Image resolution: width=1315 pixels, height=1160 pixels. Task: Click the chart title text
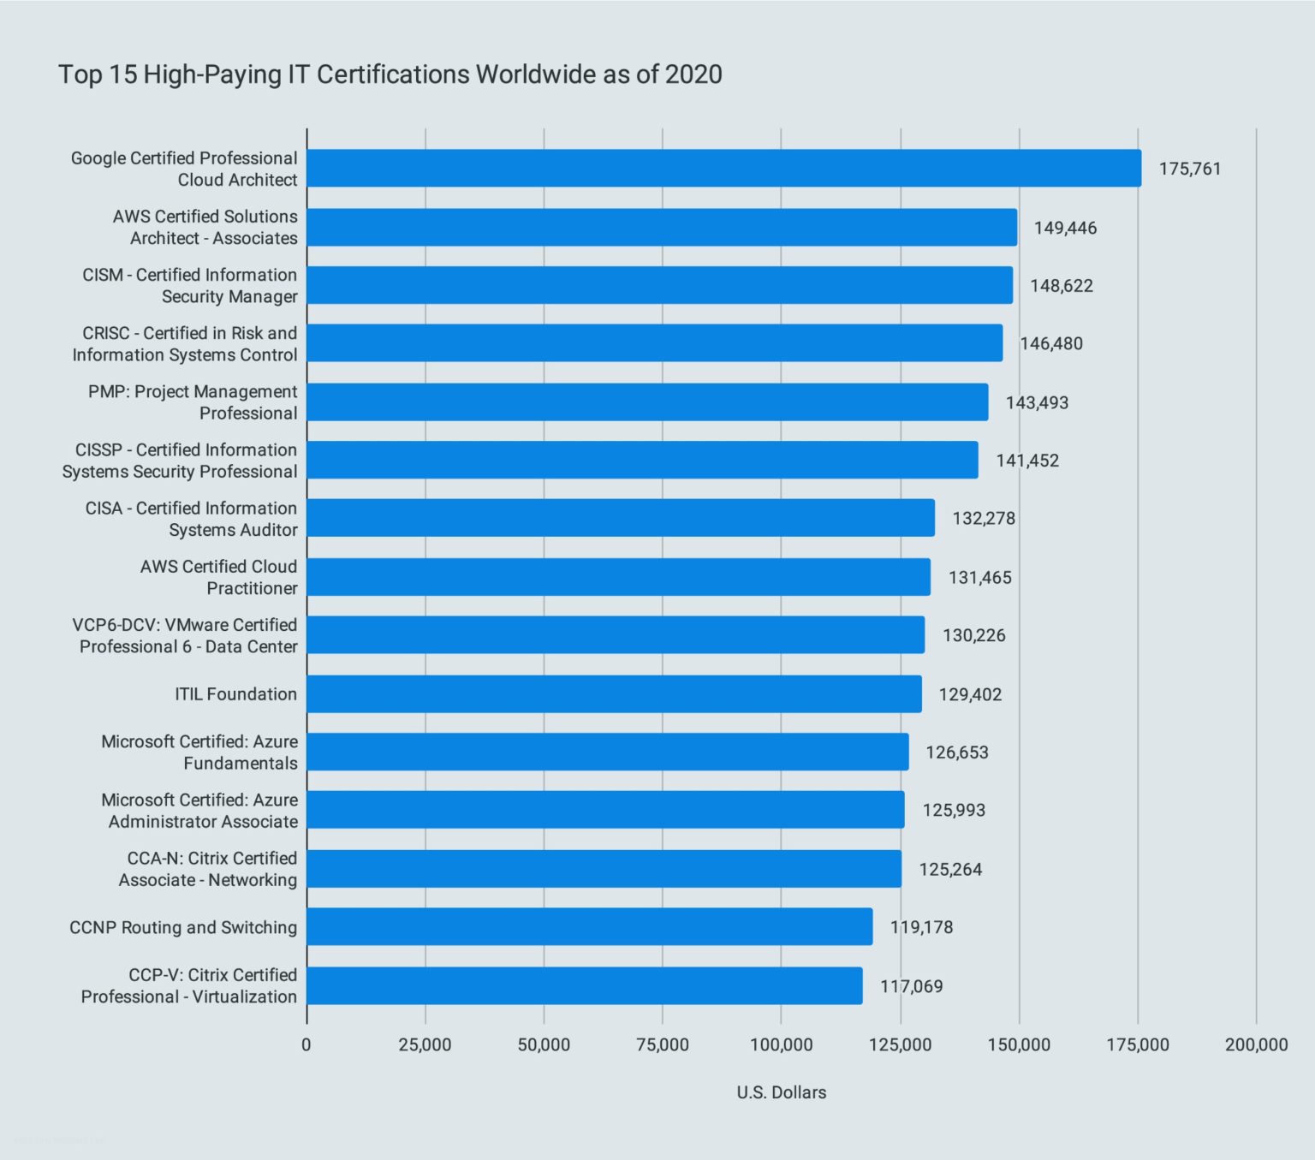point(390,74)
